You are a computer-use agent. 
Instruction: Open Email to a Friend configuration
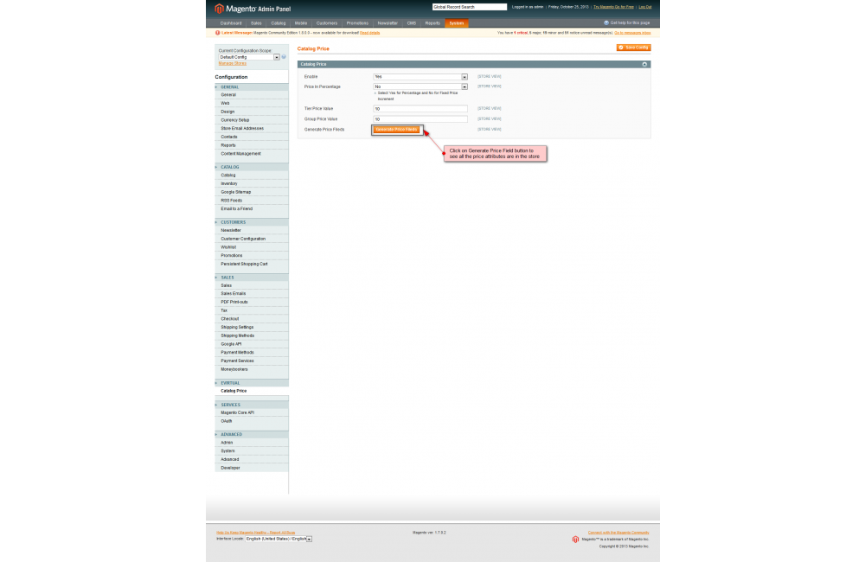252,209
